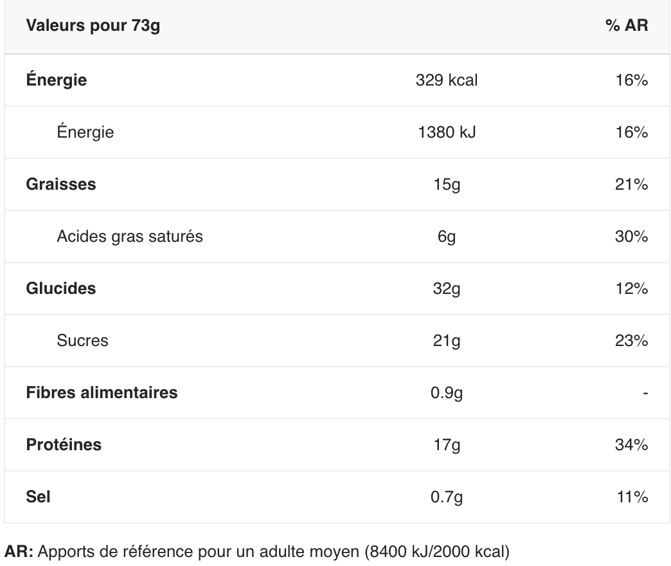Select 'Acides gras saturés' label
The image size is (671, 566).
pos(130,237)
